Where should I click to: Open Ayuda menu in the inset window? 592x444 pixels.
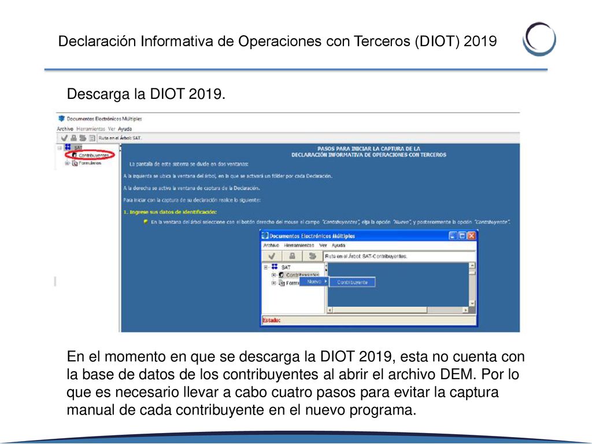pos(339,245)
